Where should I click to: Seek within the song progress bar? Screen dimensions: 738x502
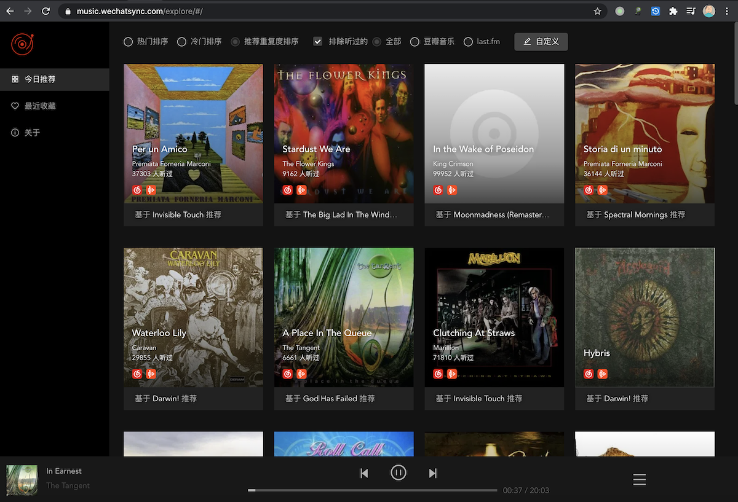coord(372,490)
